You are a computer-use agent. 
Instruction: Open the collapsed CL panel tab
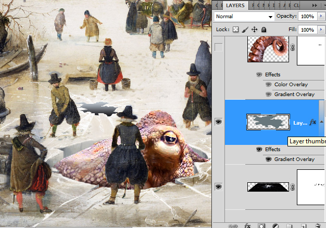click(296, 6)
